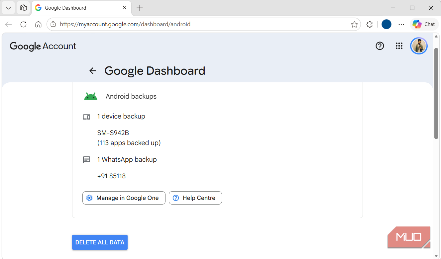Open the Edge profile circle icon
The width and height of the screenshot is (441, 259).
[386, 24]
